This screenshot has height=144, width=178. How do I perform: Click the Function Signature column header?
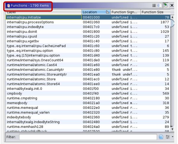125,12
